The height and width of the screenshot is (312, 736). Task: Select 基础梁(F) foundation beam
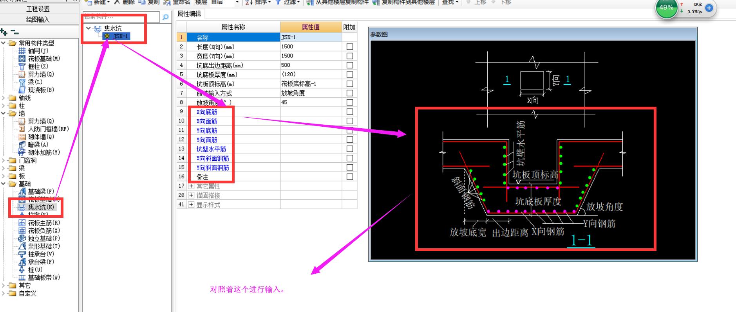pyautogui.click(x=41, y=192)
